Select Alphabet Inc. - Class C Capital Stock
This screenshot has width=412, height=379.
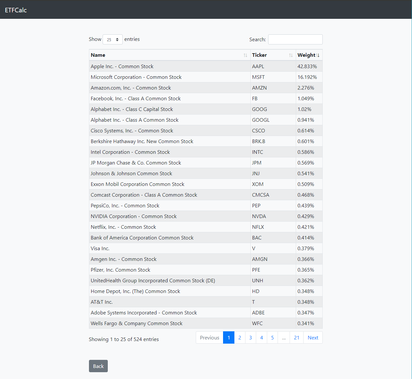[x=169, y=109]
